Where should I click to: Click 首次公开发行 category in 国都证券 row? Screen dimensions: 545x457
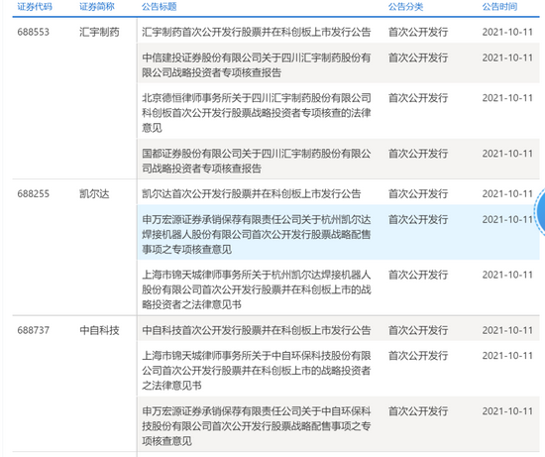[418, 154]
